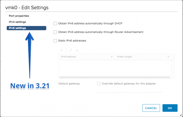This screenshot has height=117, width=183.
Task: Click the default gateway input field
Action: pos(130,90)
